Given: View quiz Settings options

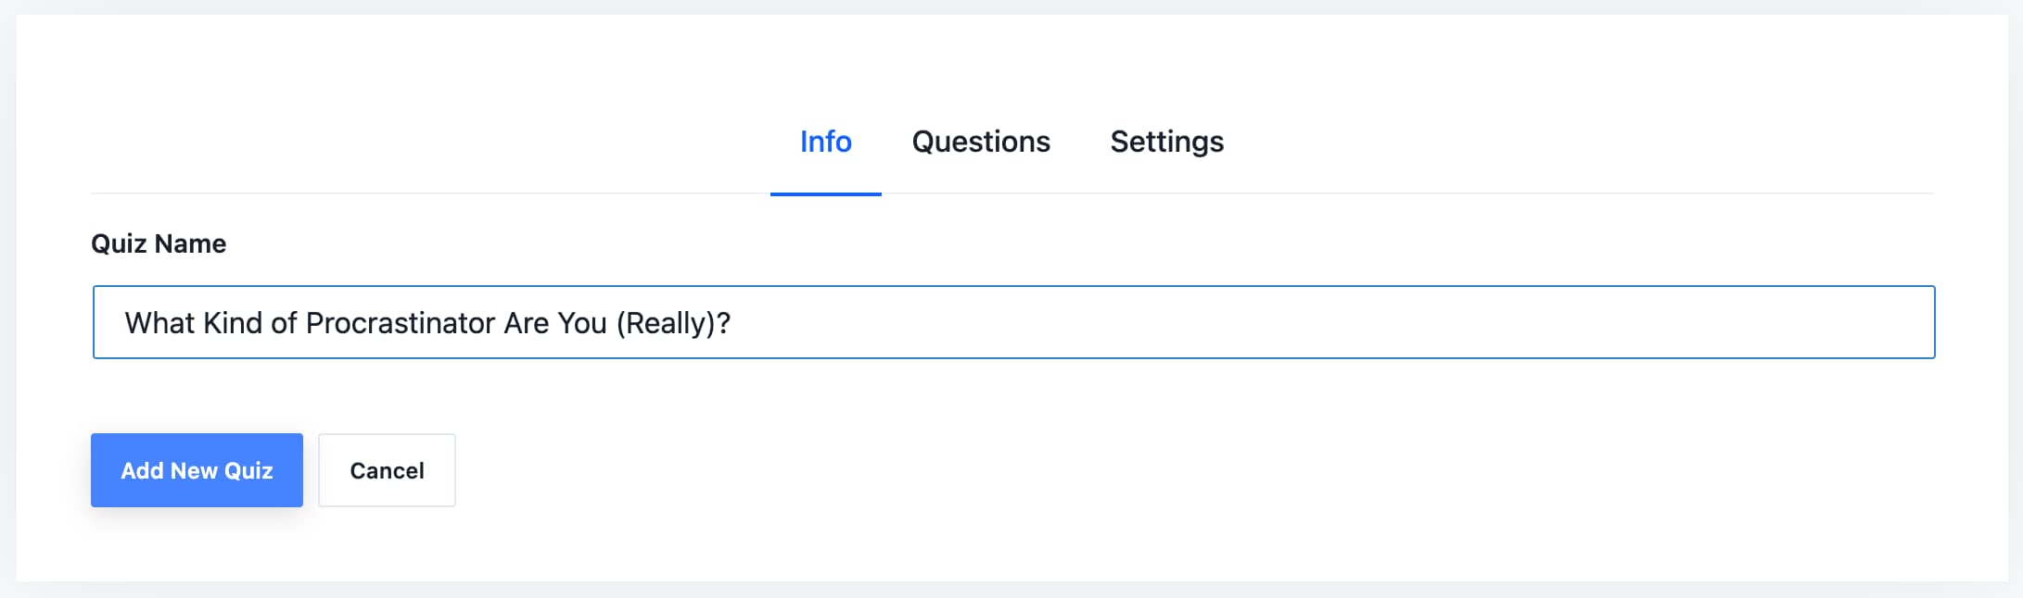Looking at the screenshot, I should pyautogui.click(x=1166, y=142).
